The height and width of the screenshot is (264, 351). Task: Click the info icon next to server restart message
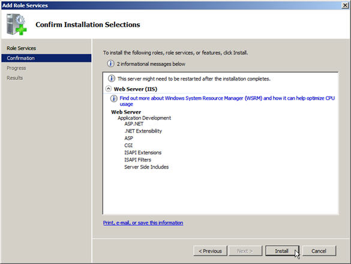(x=112, y=79)
